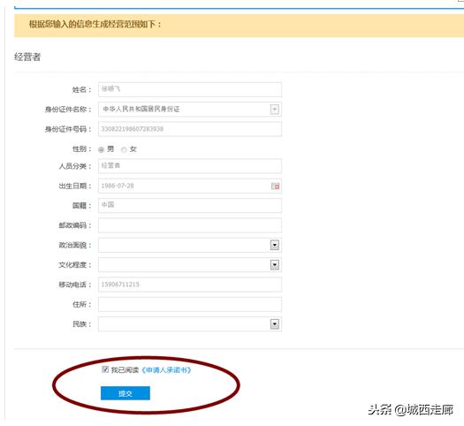464x426 pixels.
Task: Expand the 政治面貌 dropdown
Action: point(275,245)
